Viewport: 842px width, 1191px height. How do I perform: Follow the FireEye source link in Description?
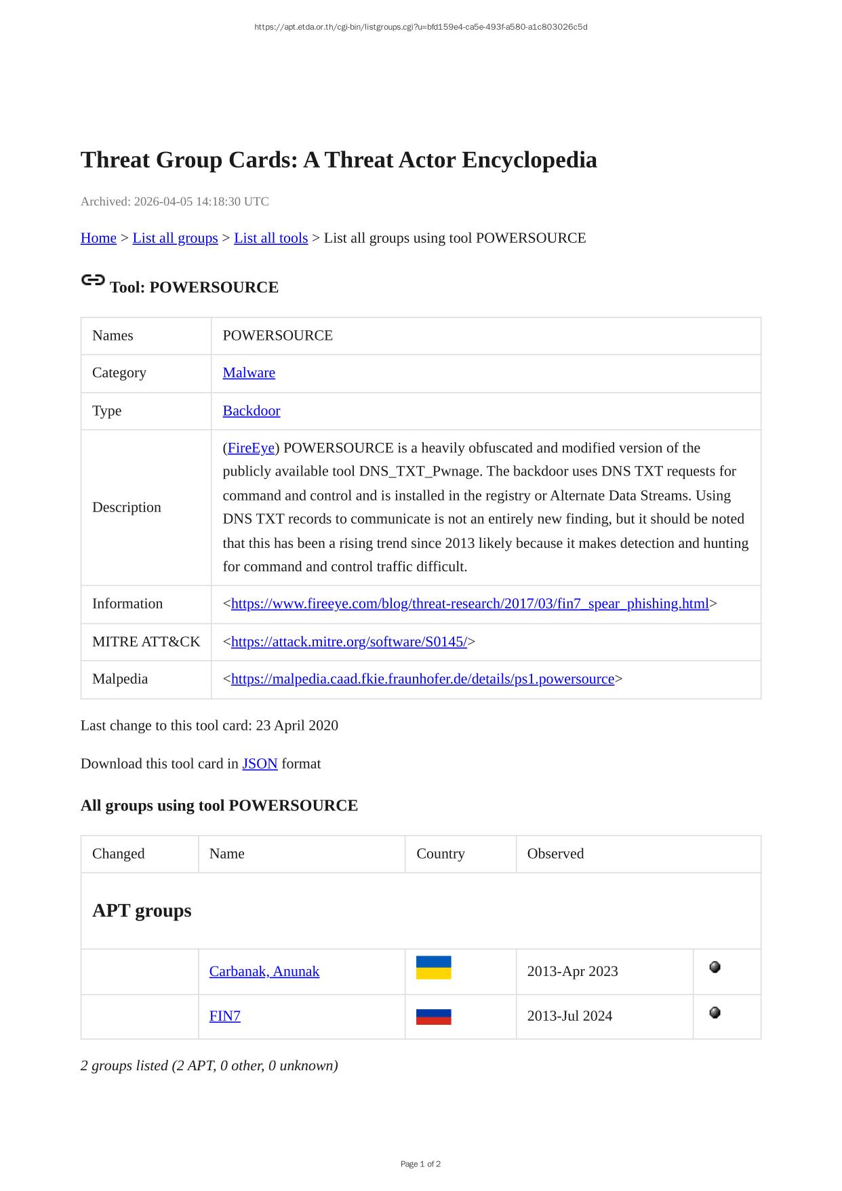[x=251, y=448]
